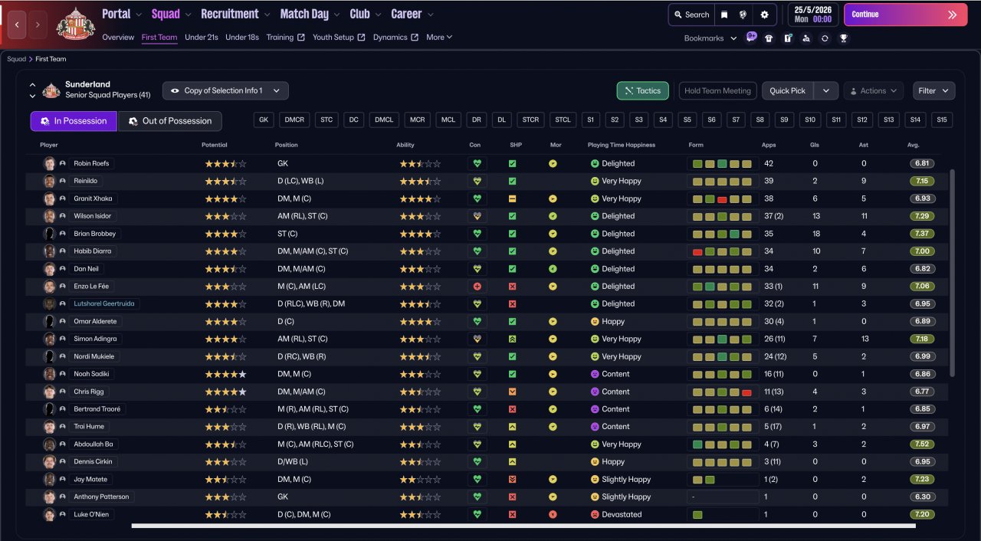This screenshot has height=541, width=981.
Task: Click Robin Roefs' player portrait
Action: pos(50,163)
